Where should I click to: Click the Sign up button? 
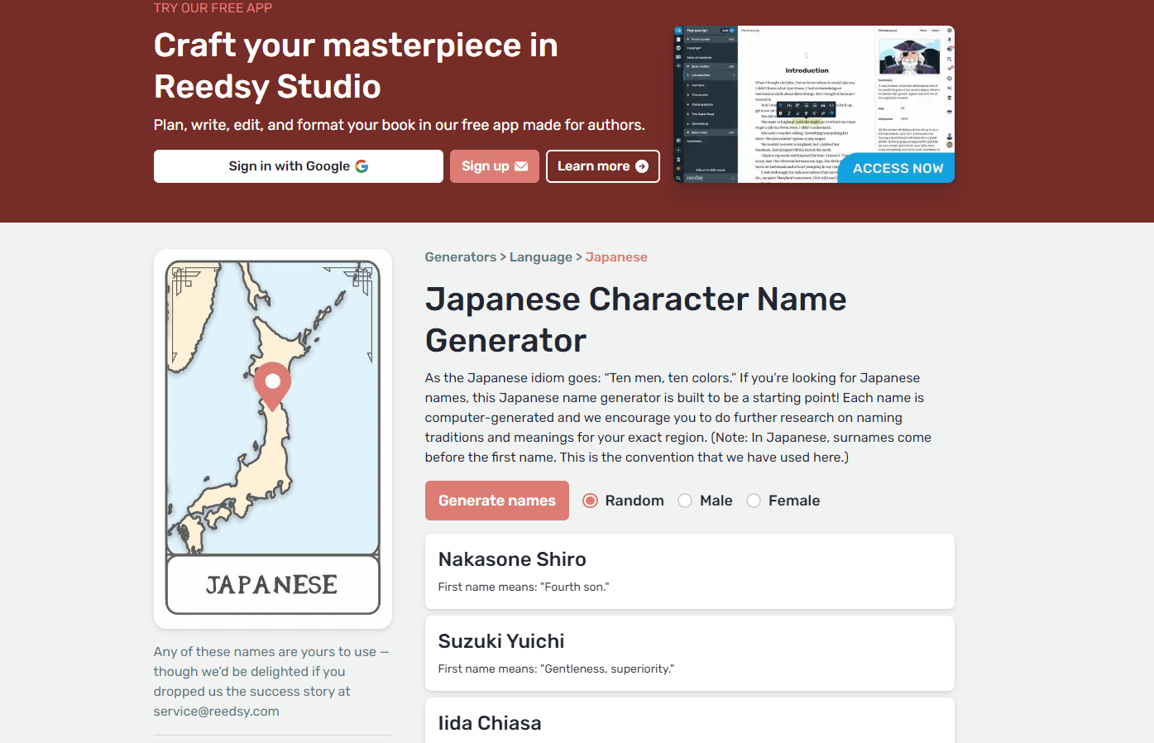click(x=495, y=166)
